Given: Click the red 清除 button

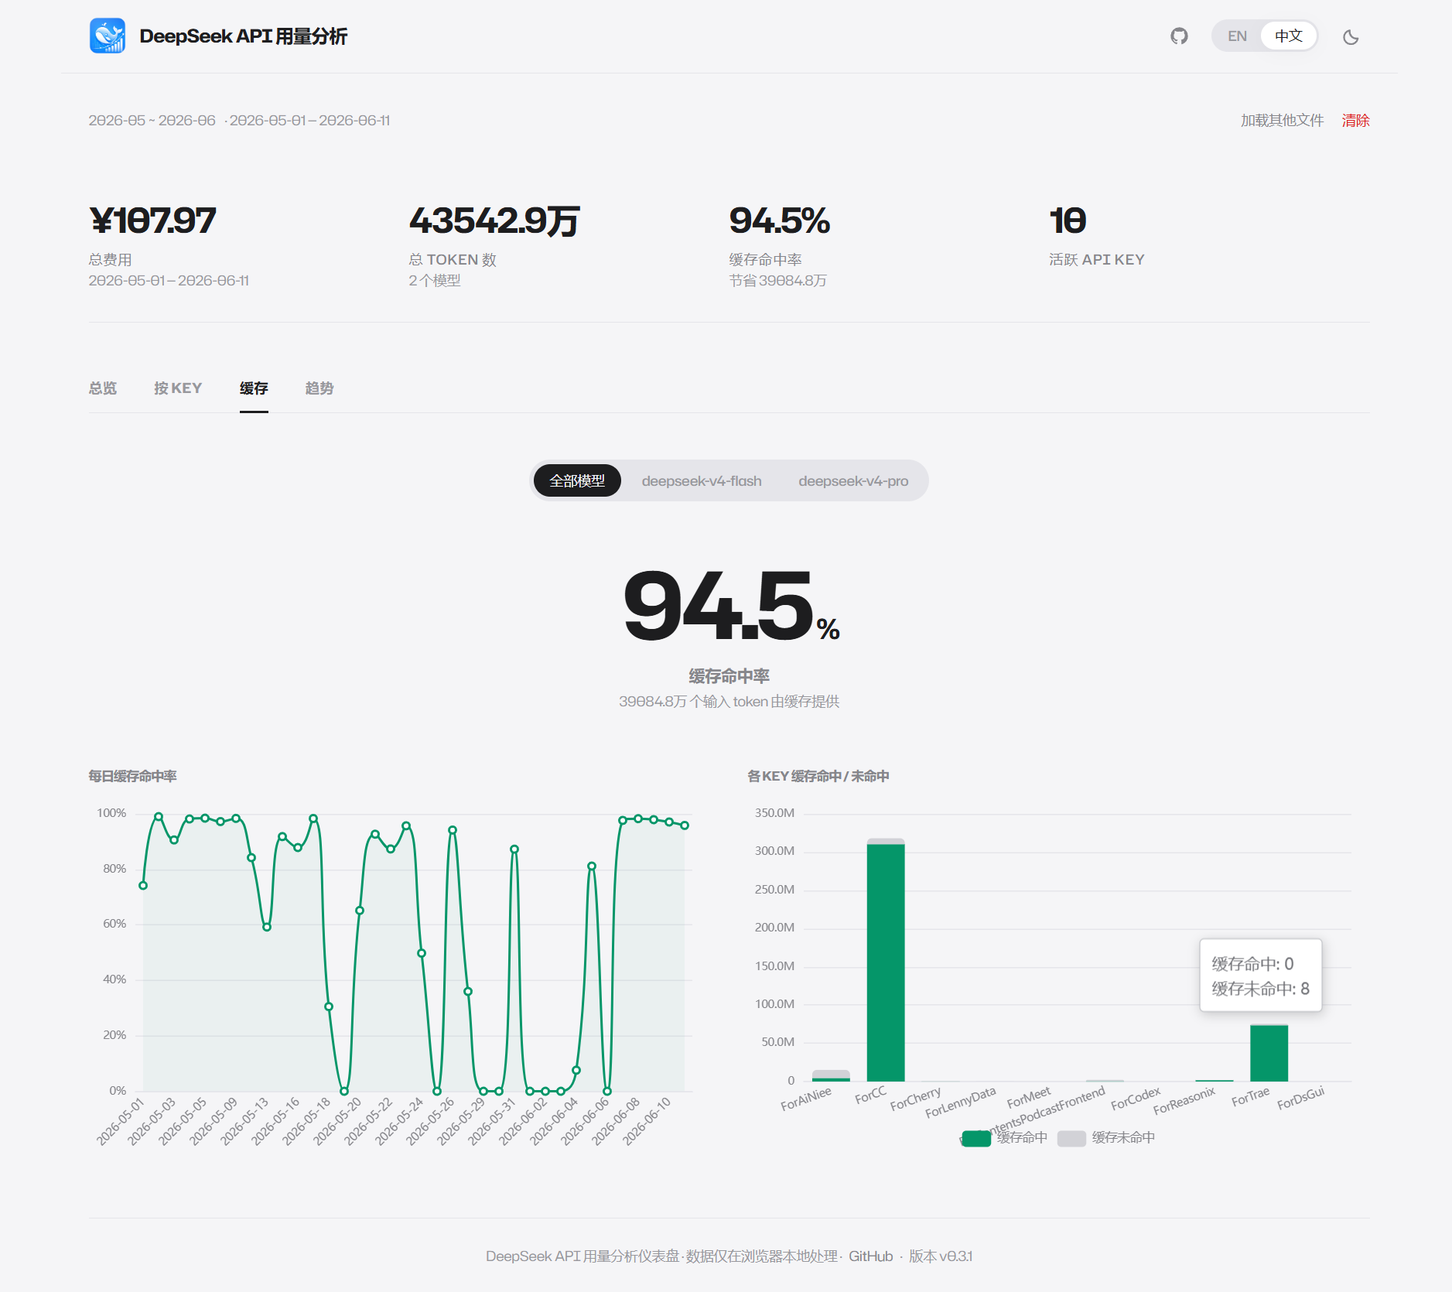Looking at the screenshot, I should (x=1356, y=121).
